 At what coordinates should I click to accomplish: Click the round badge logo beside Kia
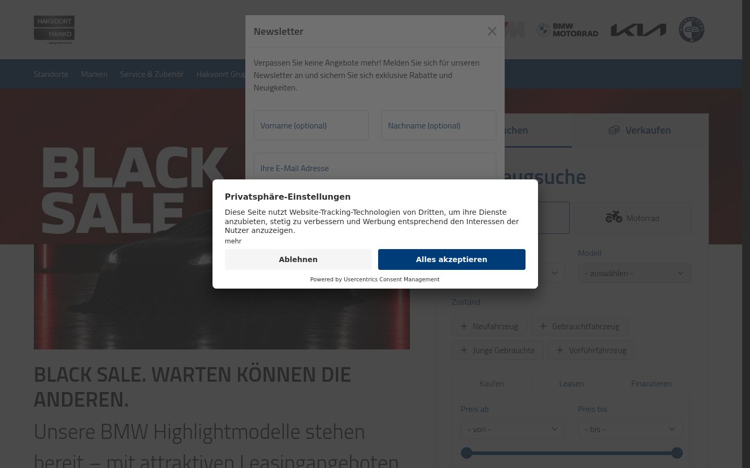click(x=692, y=30)
